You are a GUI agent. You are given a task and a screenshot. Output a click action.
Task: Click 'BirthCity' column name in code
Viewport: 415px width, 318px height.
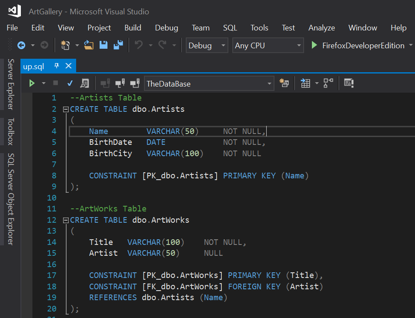point(110,154)
